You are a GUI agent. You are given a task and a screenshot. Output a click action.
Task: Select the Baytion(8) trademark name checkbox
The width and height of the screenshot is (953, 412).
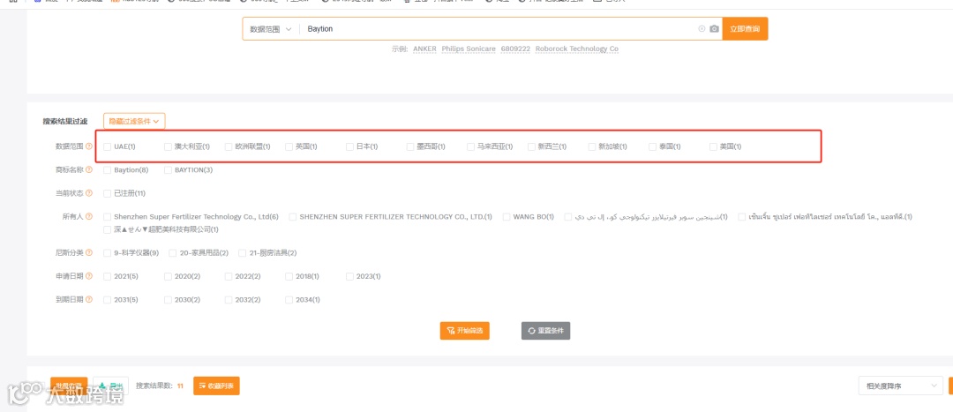point(108,169)
